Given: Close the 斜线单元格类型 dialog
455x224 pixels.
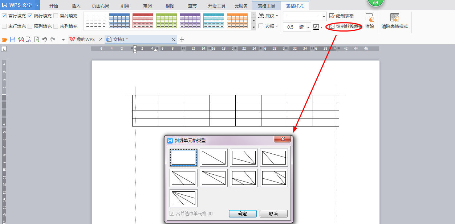Looking at the screenshot, I should [x=282, y=139].
